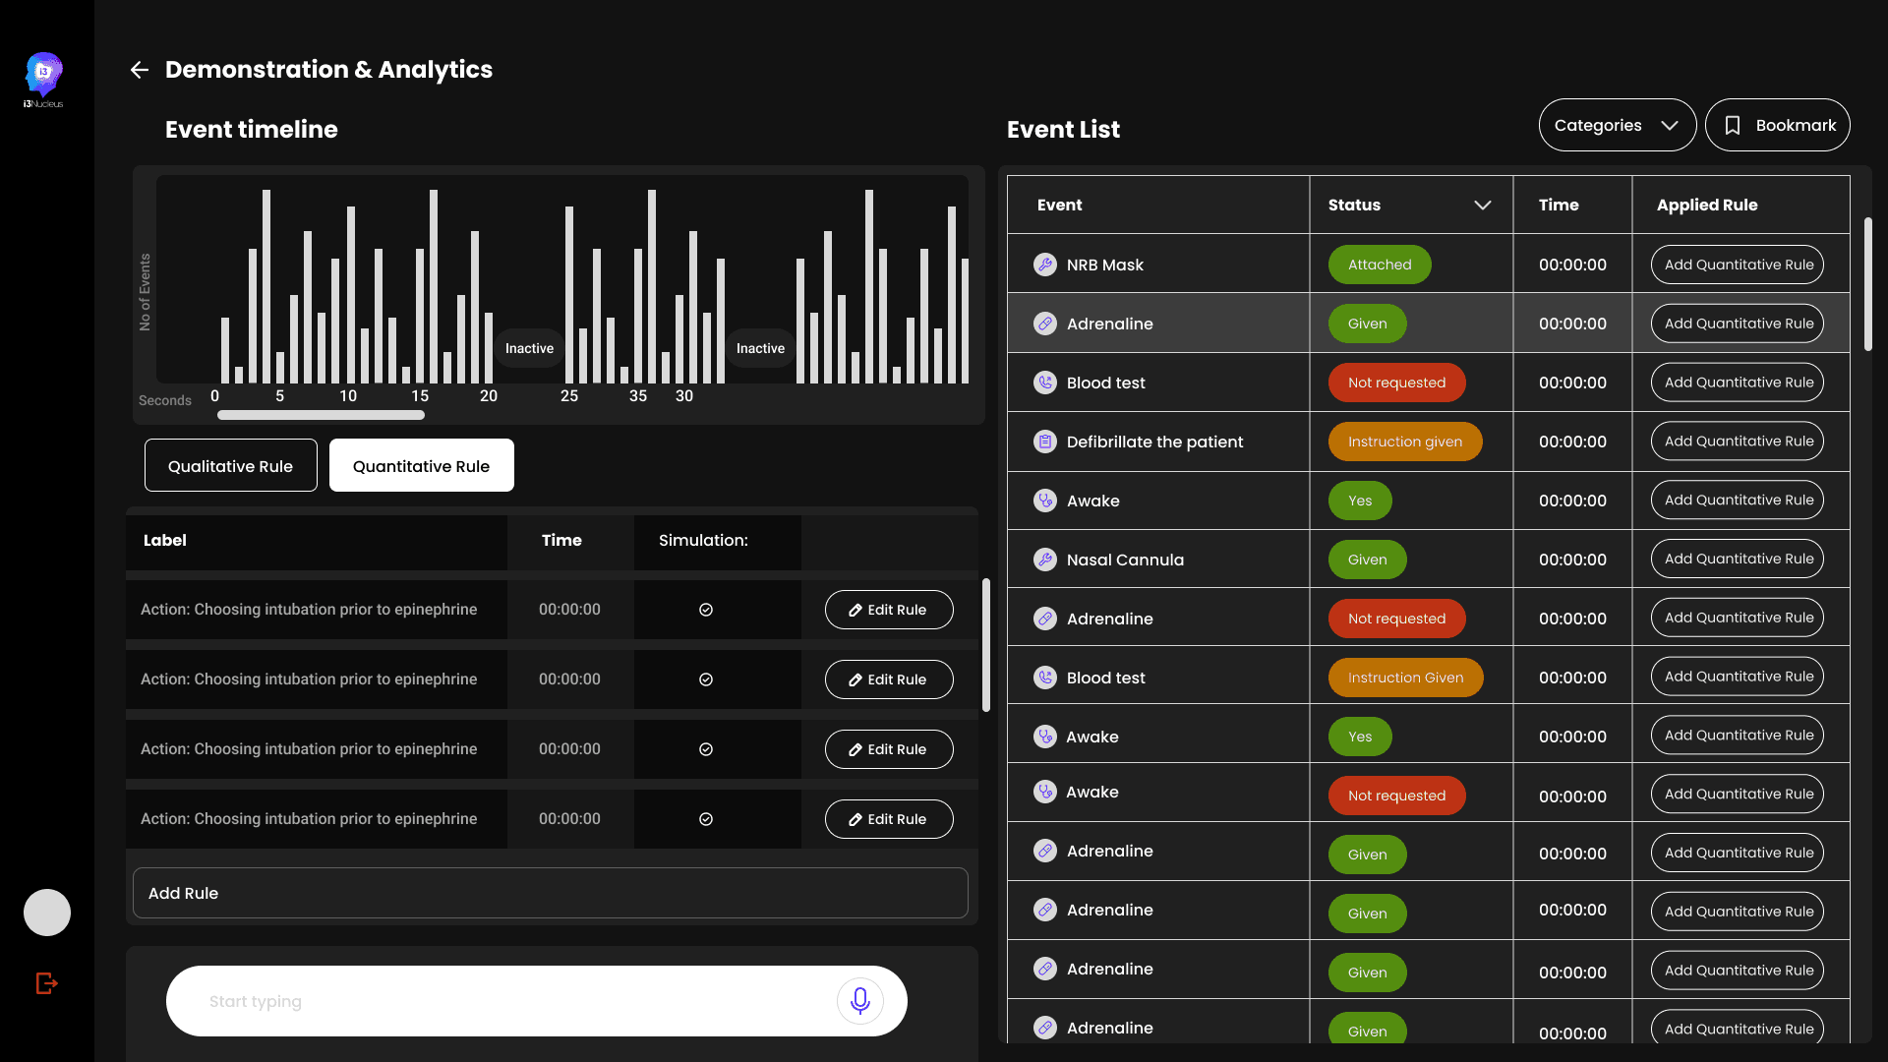The width and height of the screenshot is (1888, 1062).
Task: Click the logout icon in sidebar
Action: point(46,983)
